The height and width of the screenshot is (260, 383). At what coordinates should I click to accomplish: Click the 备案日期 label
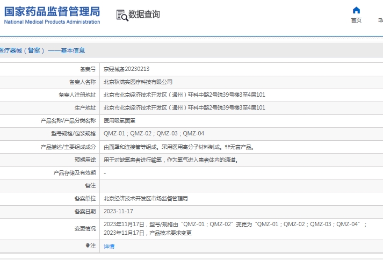click(x=85, y=211)
